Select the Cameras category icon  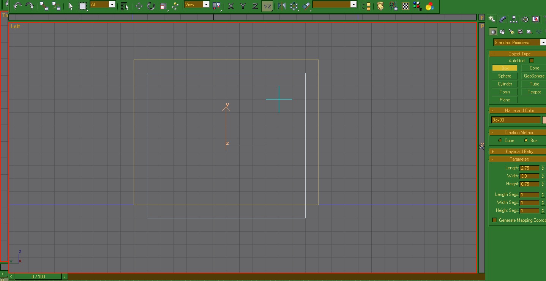pos(520,32)
